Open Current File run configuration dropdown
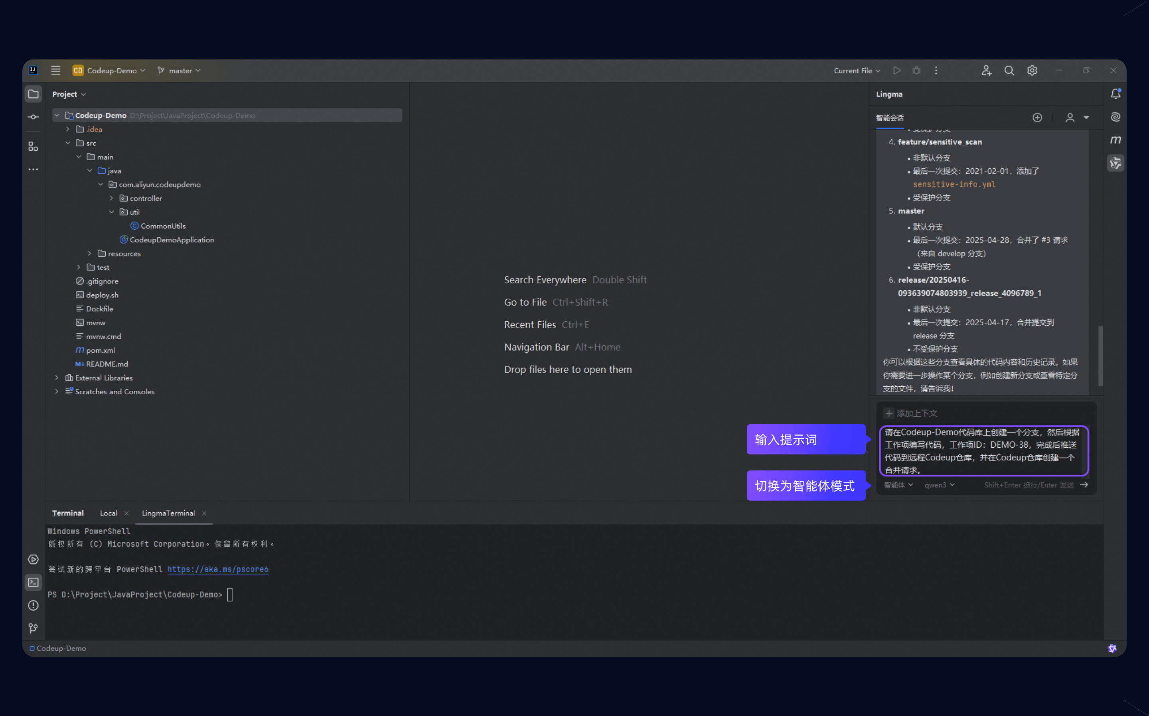 [857, 71]
